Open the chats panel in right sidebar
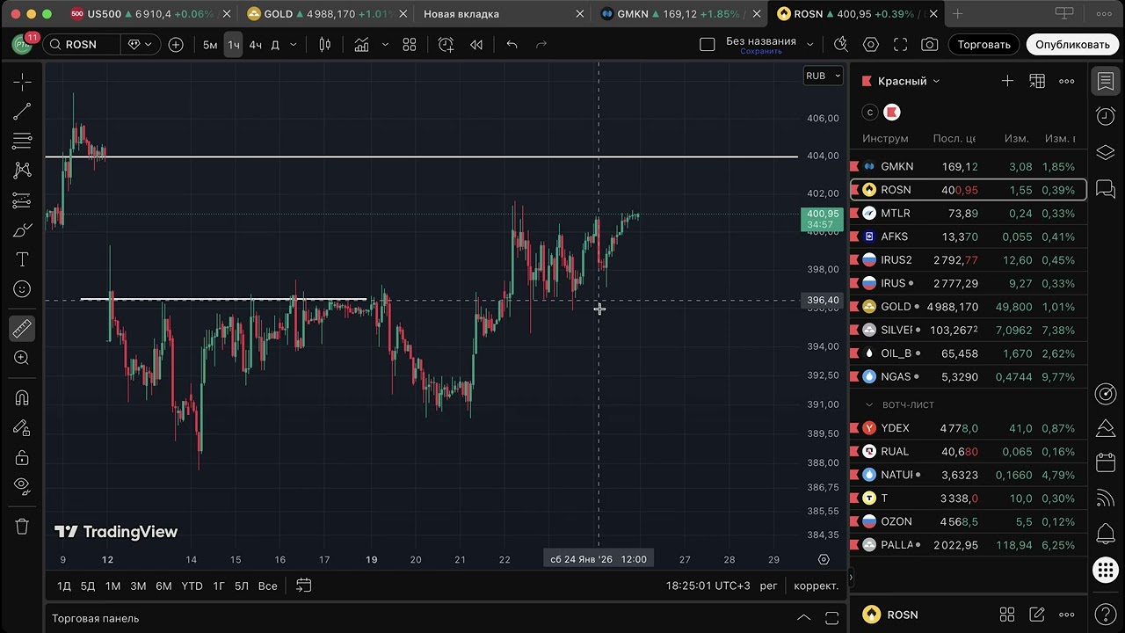This screenshot has height=633, width=1125. tap(1106, 189)
